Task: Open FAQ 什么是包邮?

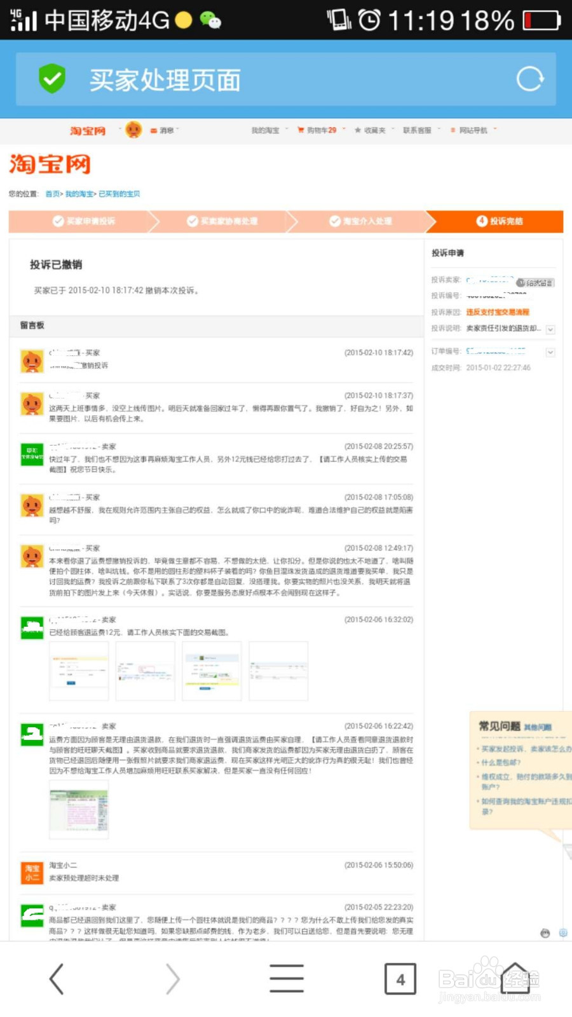Action: tap(501, 762)
